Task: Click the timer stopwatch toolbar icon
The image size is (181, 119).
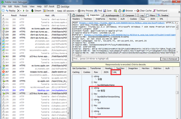Action: (x=120, y=11)
